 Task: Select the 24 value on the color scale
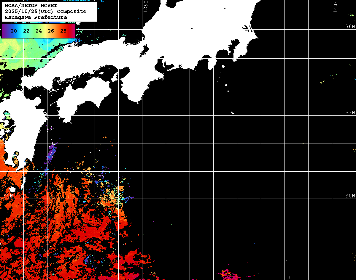39,31
